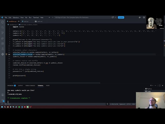The width and height of the screenshot is (165, 124).
Task: Click the VS Code icon in the taskbar
Action: 22,107
